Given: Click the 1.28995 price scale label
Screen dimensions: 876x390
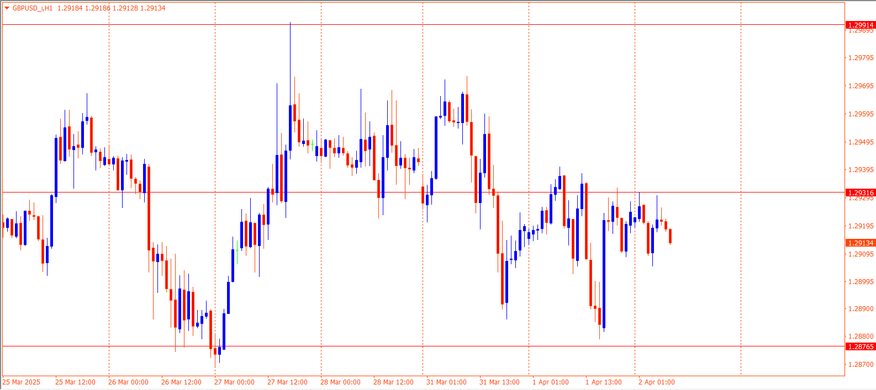Looking at the screenshot, I should click(861, 282).
